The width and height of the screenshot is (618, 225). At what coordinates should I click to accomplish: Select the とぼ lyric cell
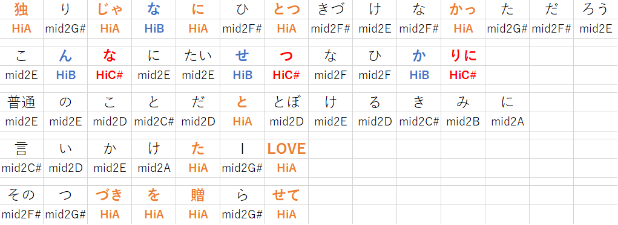(x=286, y=103)
